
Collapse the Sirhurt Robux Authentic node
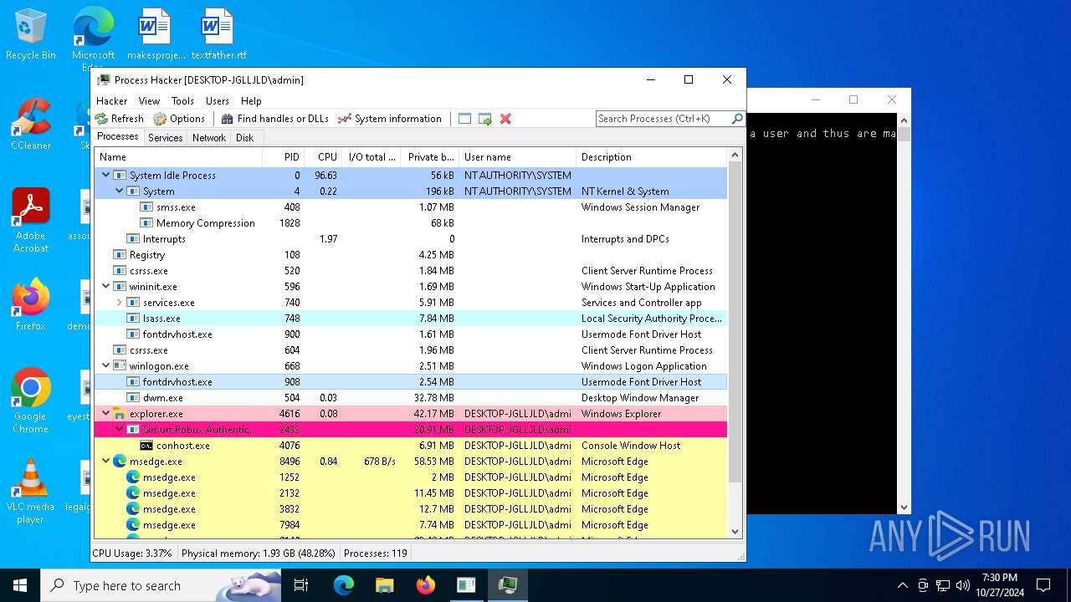click(119, 430)
